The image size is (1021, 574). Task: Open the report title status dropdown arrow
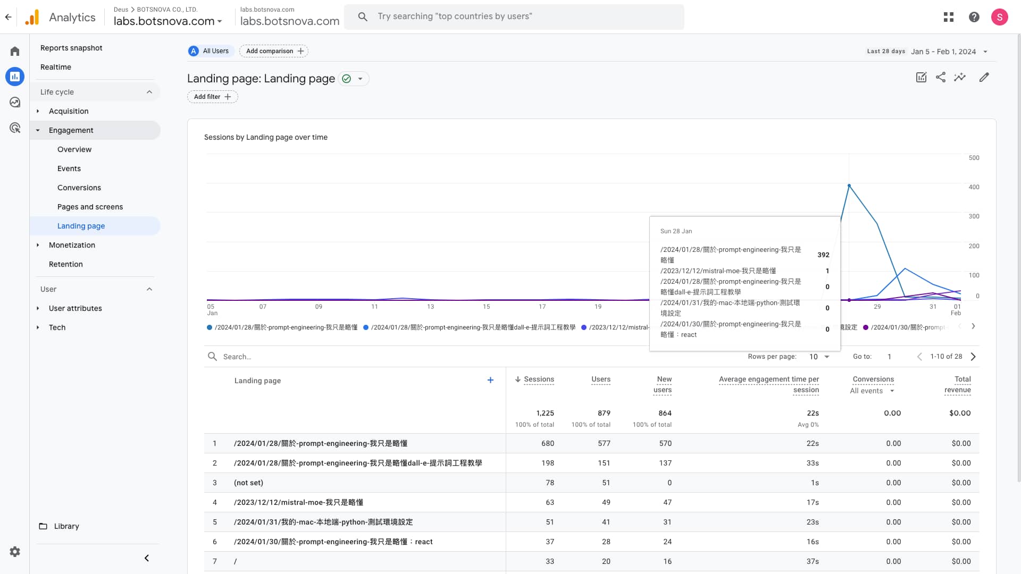(360, 79)
